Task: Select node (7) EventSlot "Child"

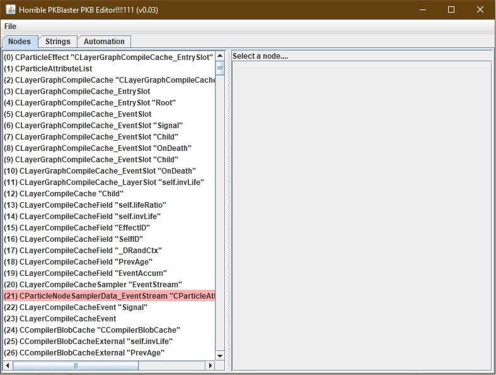Action: (x=109, y=137)
